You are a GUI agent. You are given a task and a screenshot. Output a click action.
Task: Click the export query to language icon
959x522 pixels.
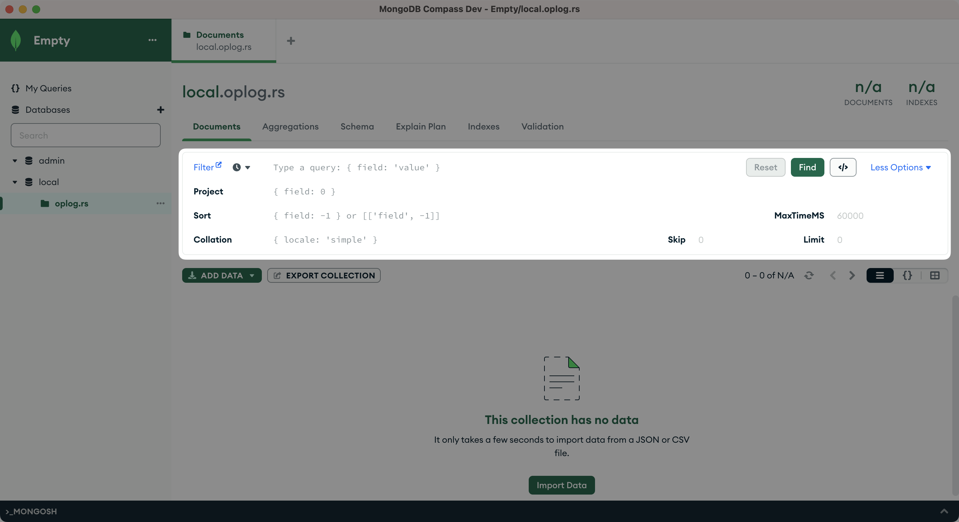pyautogui.click(x=843, y=167)
